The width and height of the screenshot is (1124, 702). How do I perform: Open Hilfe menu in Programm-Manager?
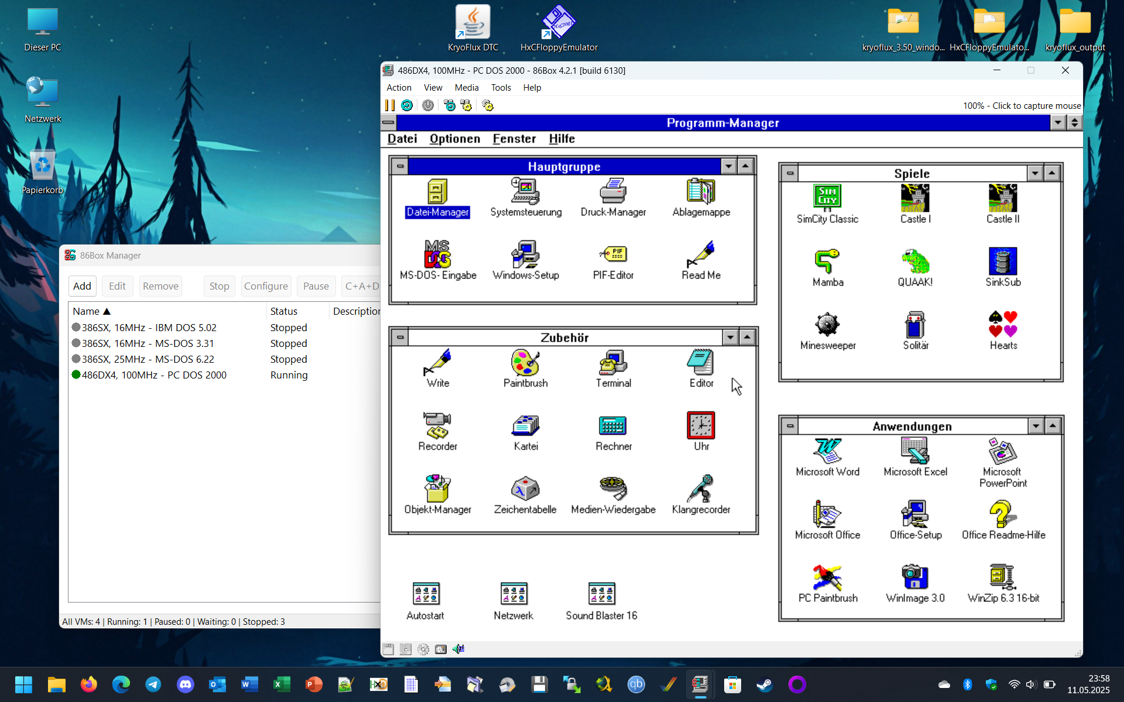pos(562,139)
